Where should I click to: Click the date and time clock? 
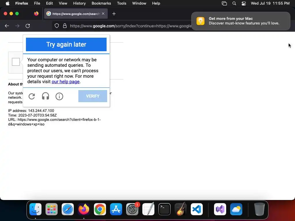pos(270,3)
